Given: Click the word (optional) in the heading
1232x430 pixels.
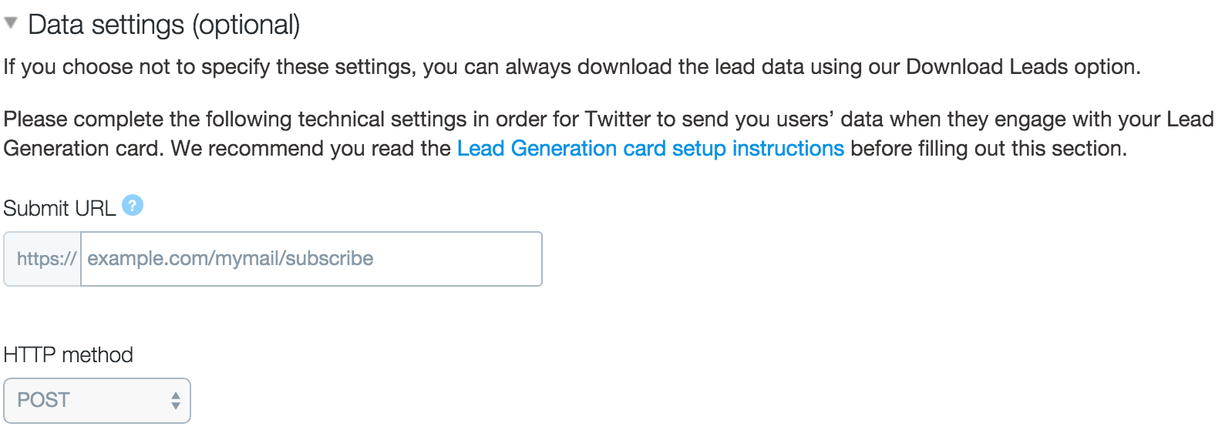Looking at the screenshot, I should point(246,25).
